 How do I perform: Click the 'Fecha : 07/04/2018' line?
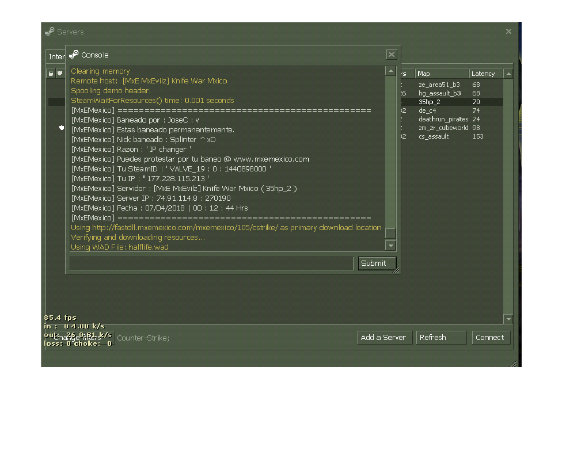tap(159, 208)
